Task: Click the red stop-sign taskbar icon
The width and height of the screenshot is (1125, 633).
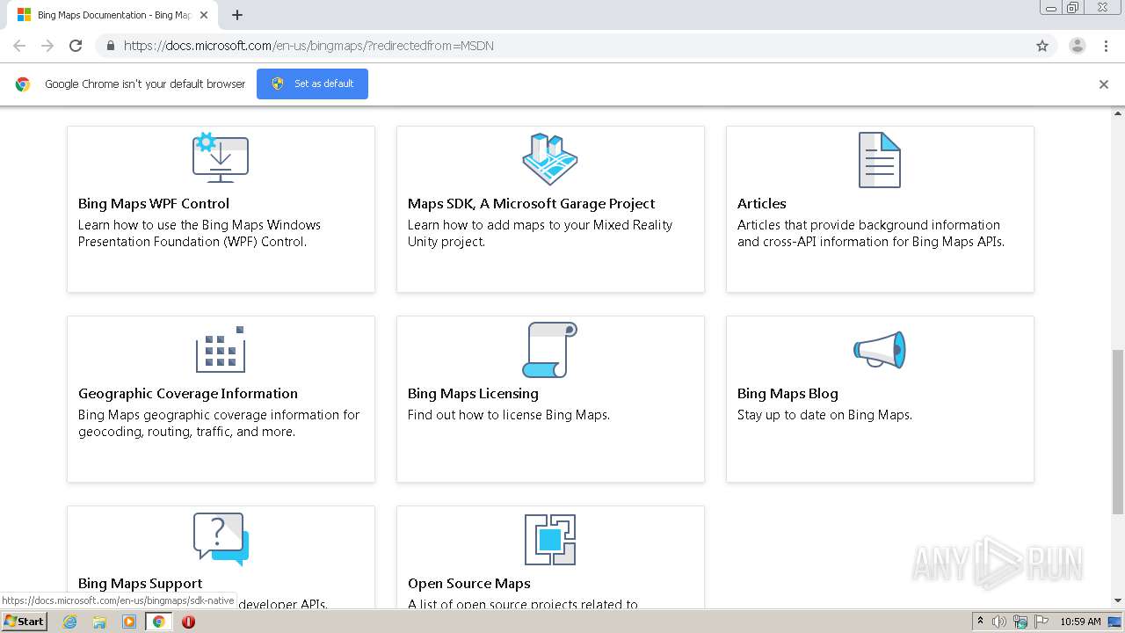Action: tap(188, 622)
